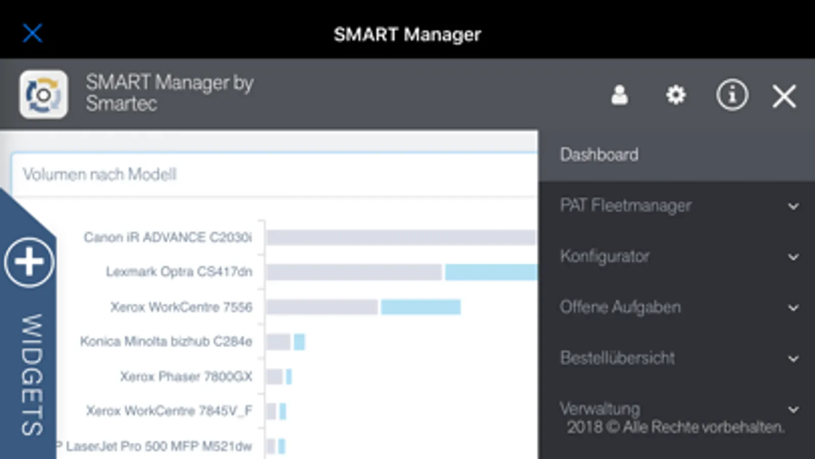
Task: Click the gray bar for Xerox WorkCentre 7556
Action: [x=322, y=307]
